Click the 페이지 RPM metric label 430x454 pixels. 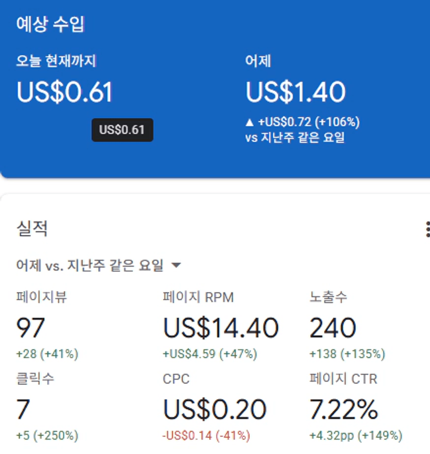(x=198, y=297)
